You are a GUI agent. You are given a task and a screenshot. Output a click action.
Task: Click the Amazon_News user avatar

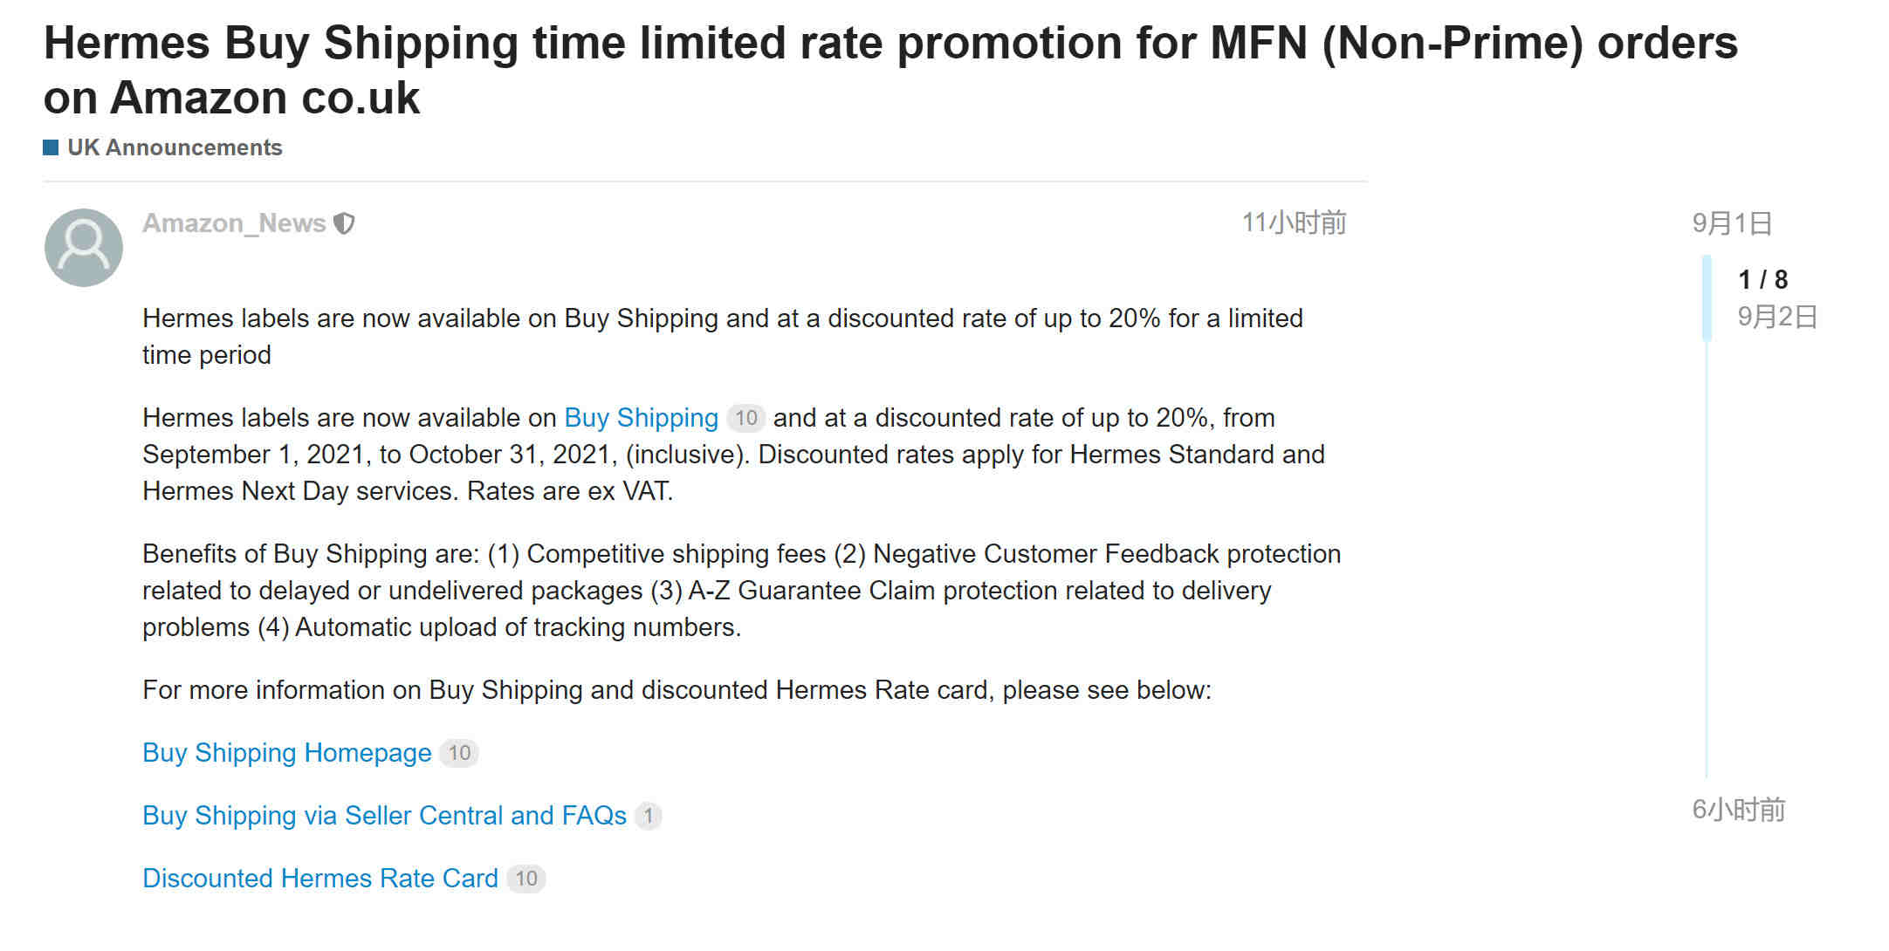tap(84, 248)
